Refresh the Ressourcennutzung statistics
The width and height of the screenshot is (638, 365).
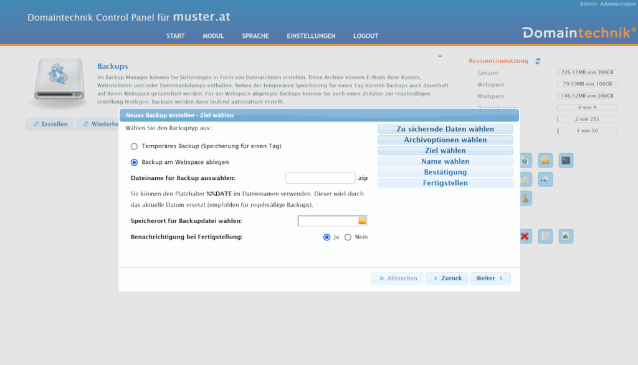(x=538, y=61)
